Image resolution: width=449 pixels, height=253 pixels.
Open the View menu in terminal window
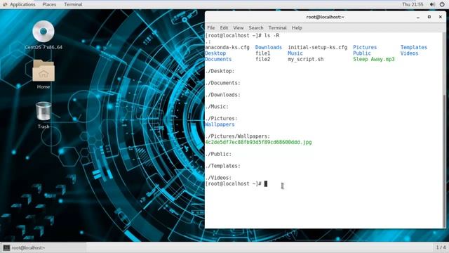(239, 28)
